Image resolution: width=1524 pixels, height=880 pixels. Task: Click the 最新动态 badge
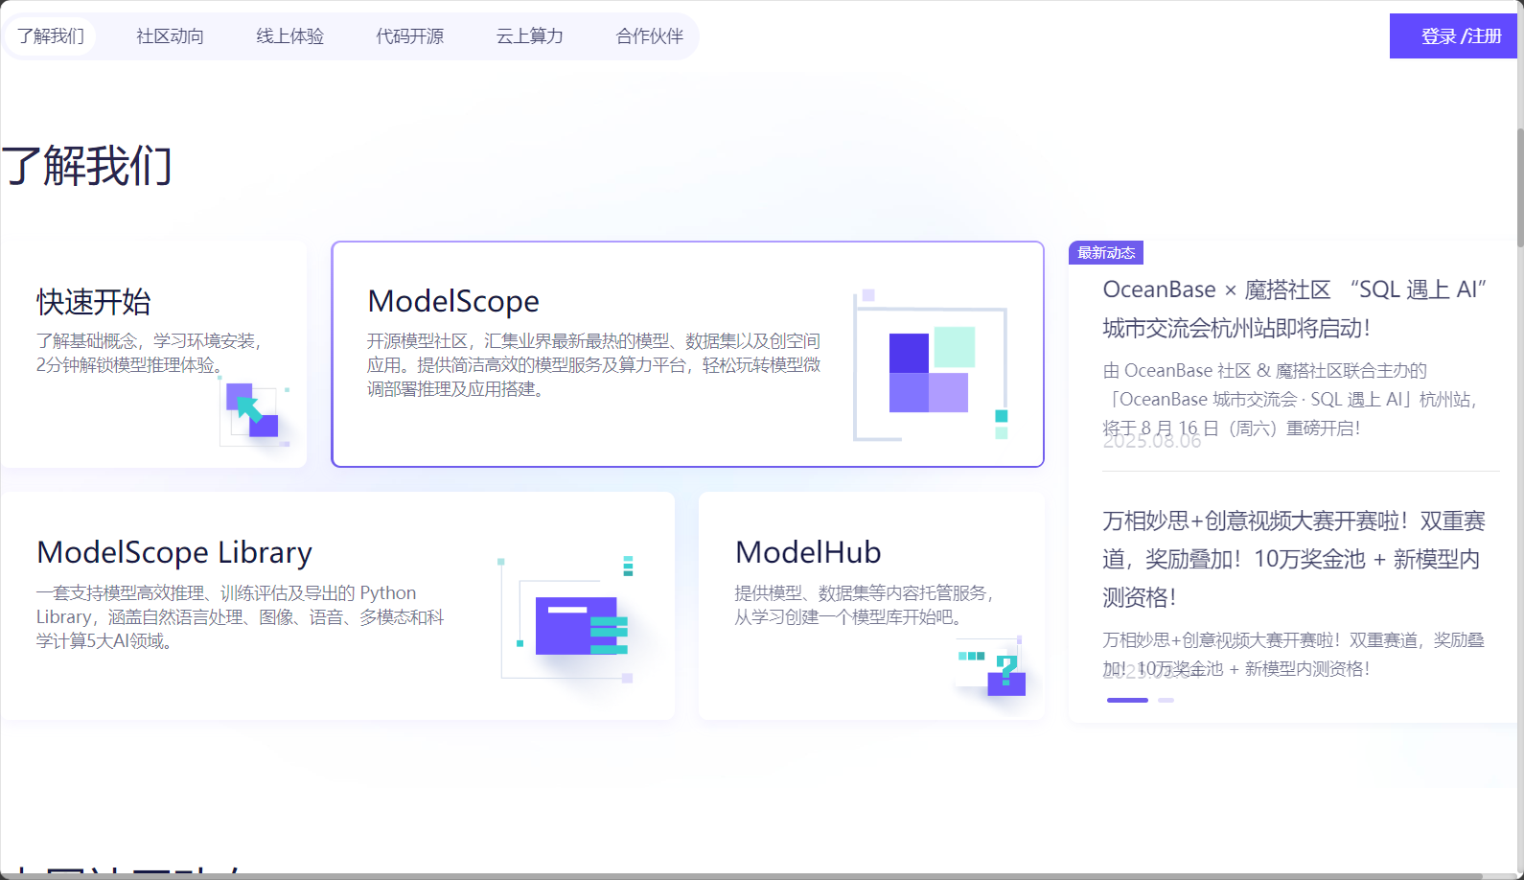(1106, 253)
